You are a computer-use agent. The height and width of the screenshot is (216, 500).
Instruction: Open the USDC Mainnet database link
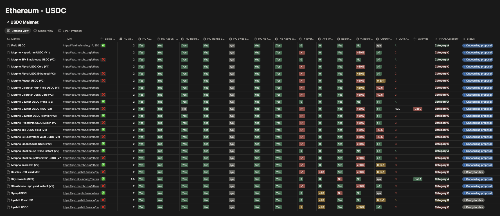(22, 22)
